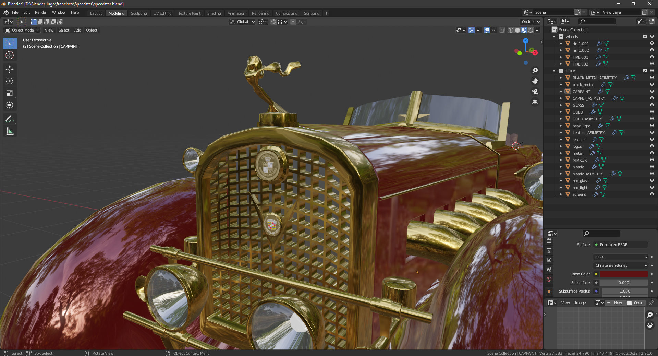Open World properties globe icon
This screenshot has width=658, height=356.
coord(549,280)
